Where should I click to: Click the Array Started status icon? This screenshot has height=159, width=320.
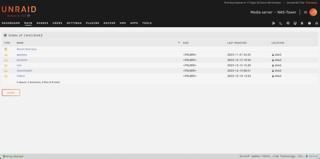click(4, 156)
